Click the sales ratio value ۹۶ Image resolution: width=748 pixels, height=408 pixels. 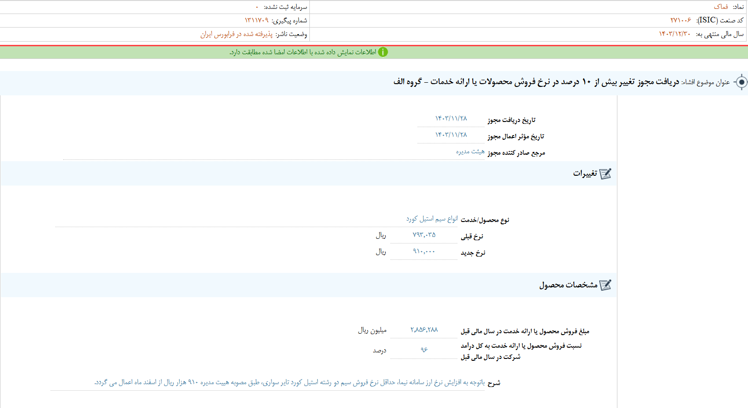tap(424, 350)
